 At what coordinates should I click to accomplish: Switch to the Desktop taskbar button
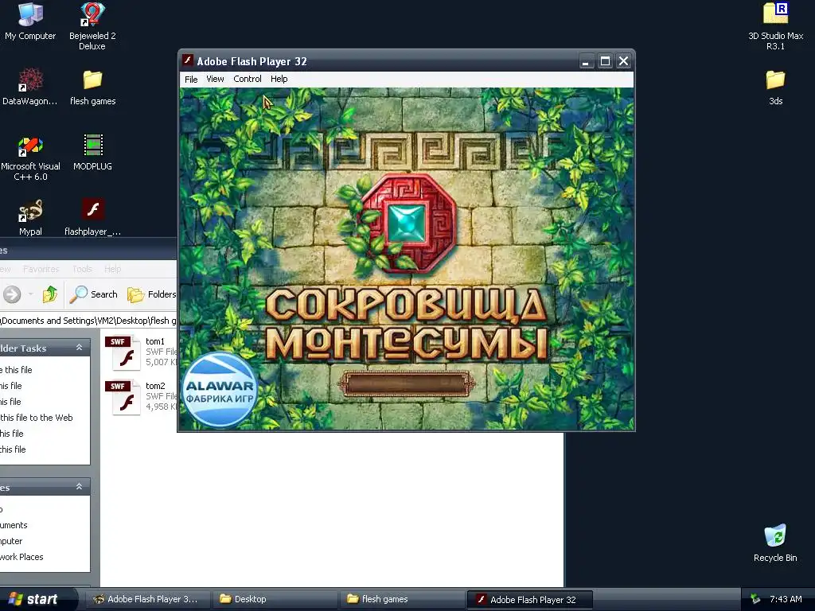(275, 599)
